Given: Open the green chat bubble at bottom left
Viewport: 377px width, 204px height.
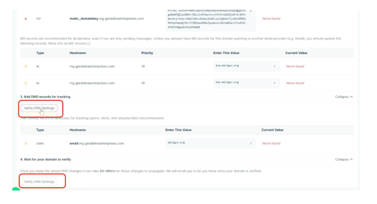Looking at the screenshot, I should coord(16,189).
